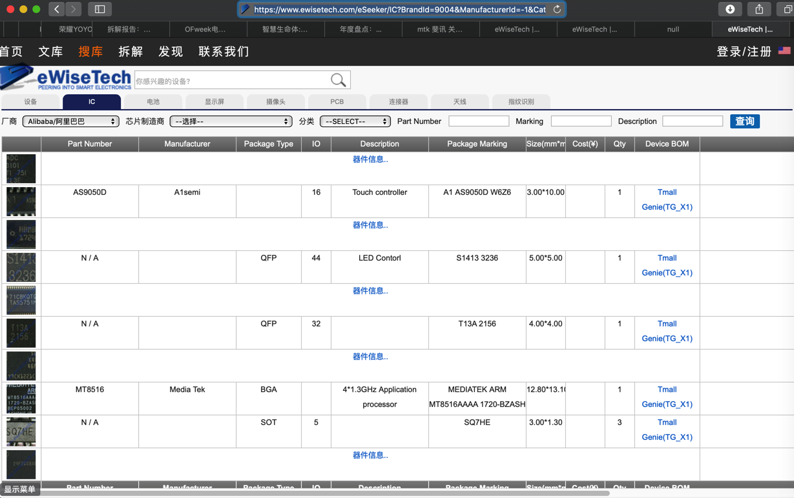Open 文库 in the top navigation

pyautogui.click(x=51, y=52)
